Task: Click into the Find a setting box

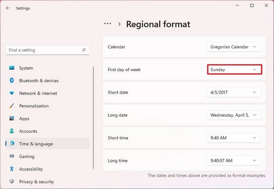Action: [48, 50]
